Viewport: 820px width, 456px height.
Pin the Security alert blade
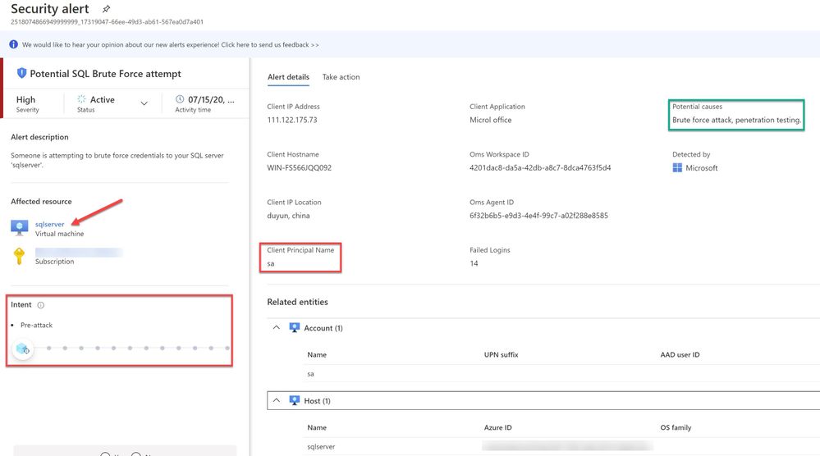tap(106, 9)
